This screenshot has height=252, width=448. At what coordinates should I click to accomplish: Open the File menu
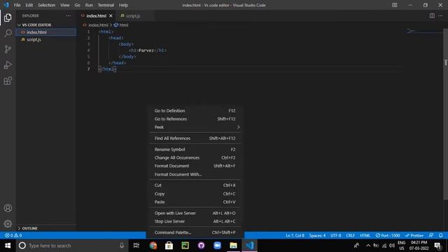pos(17,5)
